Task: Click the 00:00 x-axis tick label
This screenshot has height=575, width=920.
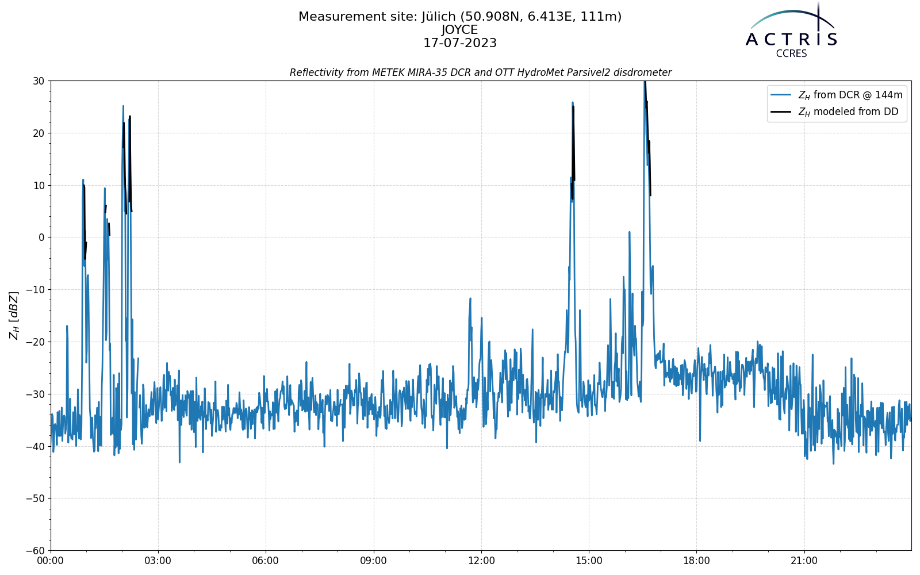Action: [x=51, y=561]
